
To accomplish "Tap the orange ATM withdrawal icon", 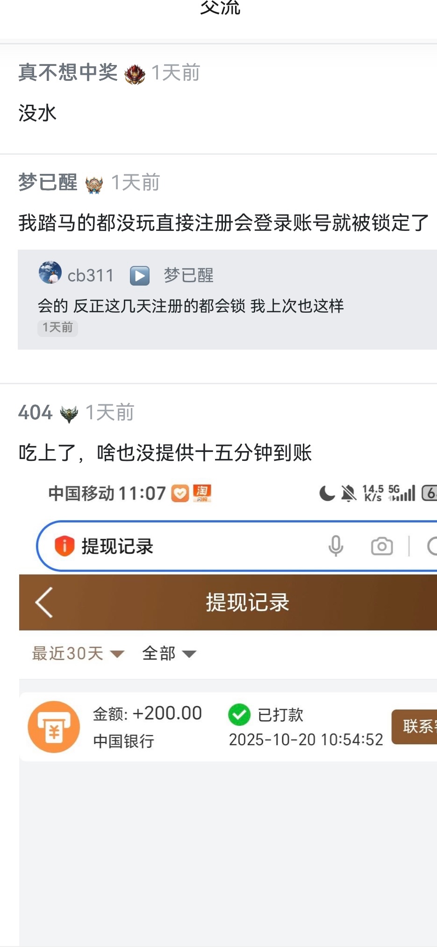I will tap(54, 727).
